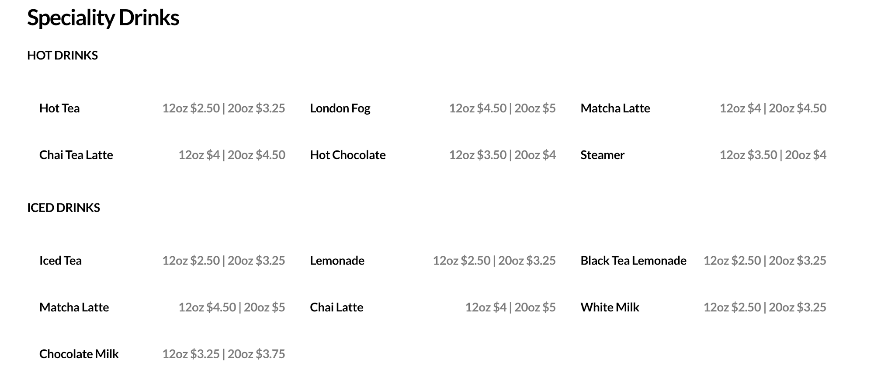
Task: Click the Chocolate Milk item name
Action: 79,354
